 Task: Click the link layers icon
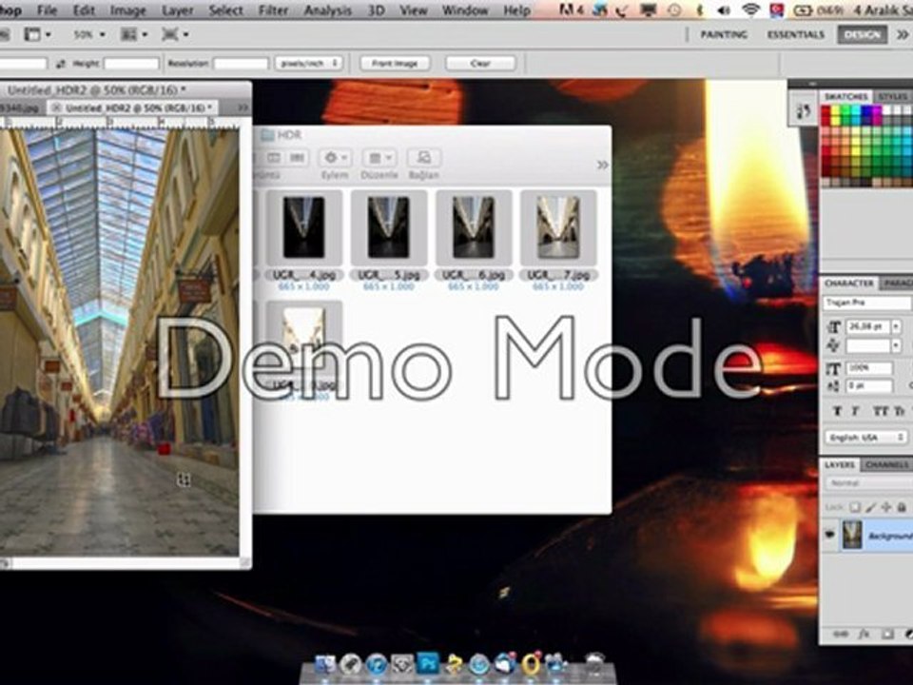840,634
